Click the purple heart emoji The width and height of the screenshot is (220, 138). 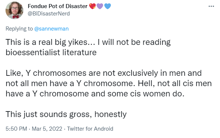(100, 6)
